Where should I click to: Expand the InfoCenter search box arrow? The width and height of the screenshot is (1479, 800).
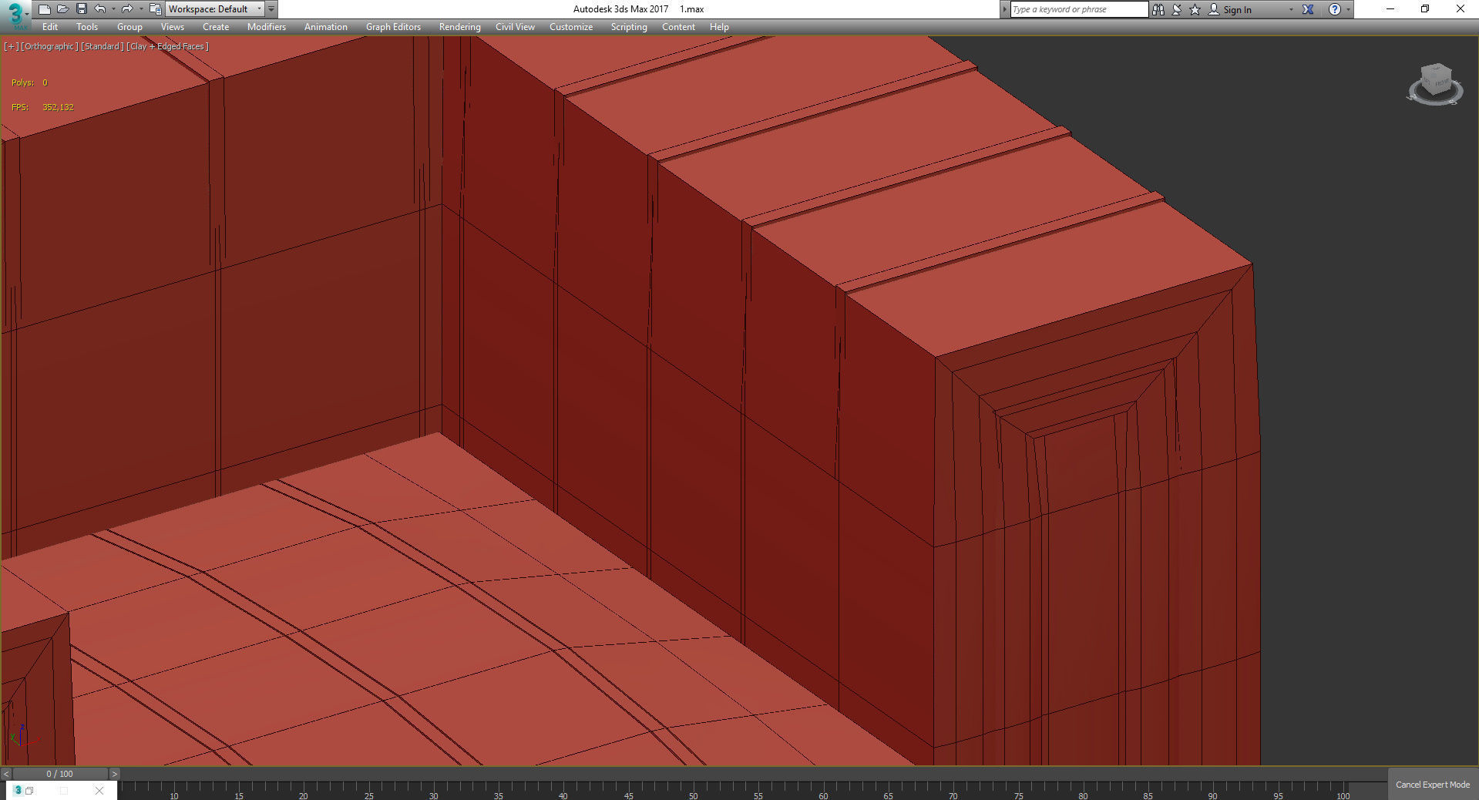(x=1004, y=9)
